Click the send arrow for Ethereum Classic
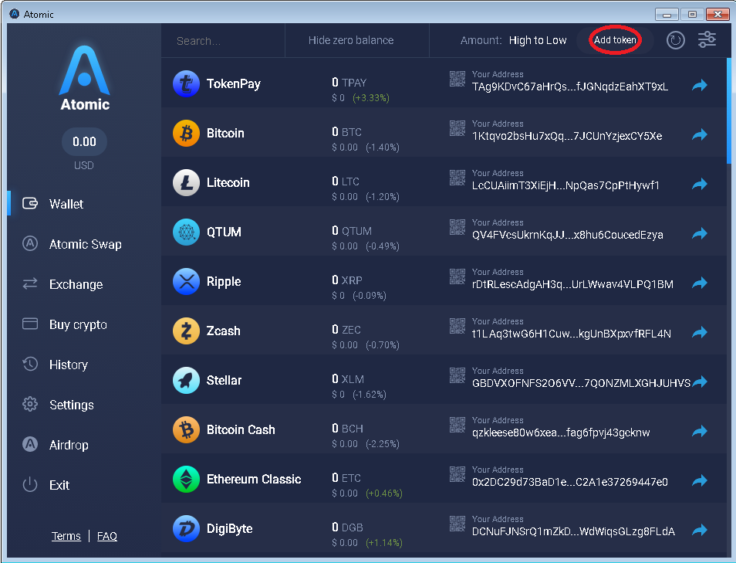Image resolution: width=736 pixels, height=563 pixels. tap(700, 480)
